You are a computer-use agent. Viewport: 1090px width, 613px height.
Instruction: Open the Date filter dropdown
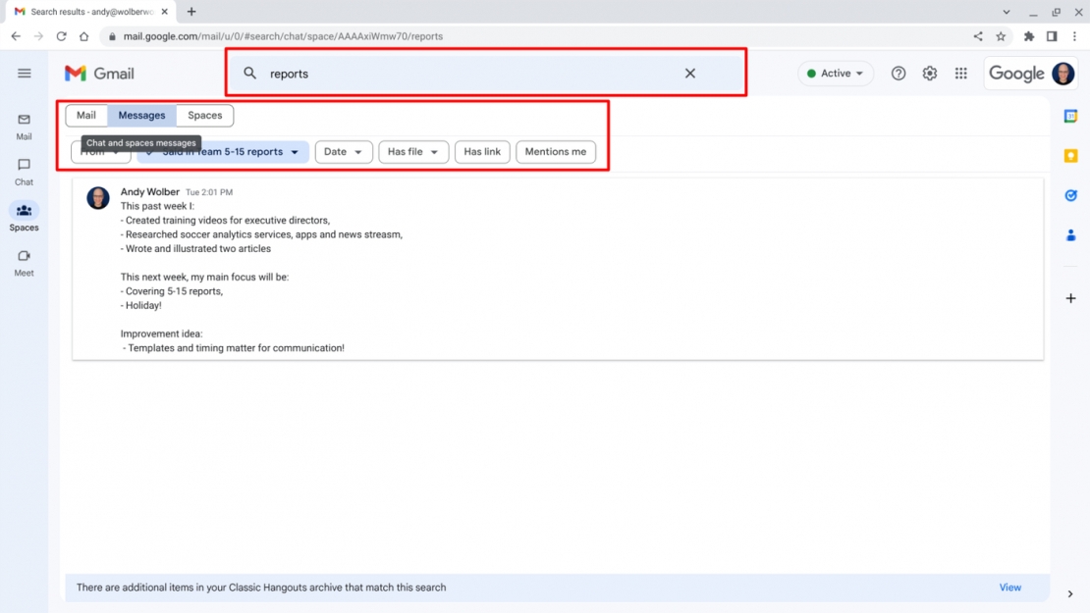pyautogui.click(x=343, y=151)
